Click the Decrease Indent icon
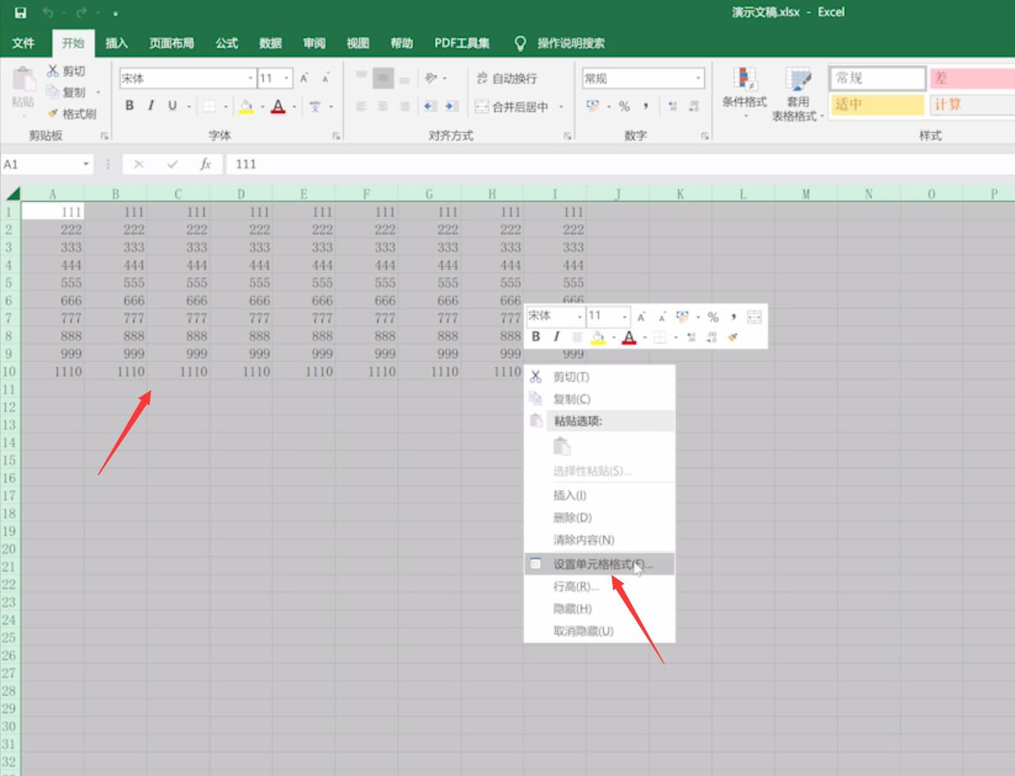 pos(430,106)
